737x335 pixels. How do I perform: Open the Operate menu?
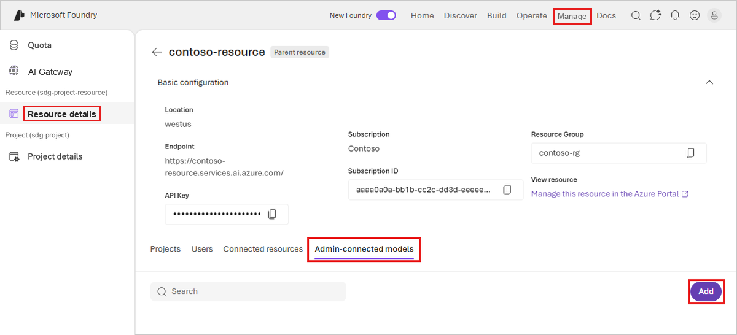[532, 16]
